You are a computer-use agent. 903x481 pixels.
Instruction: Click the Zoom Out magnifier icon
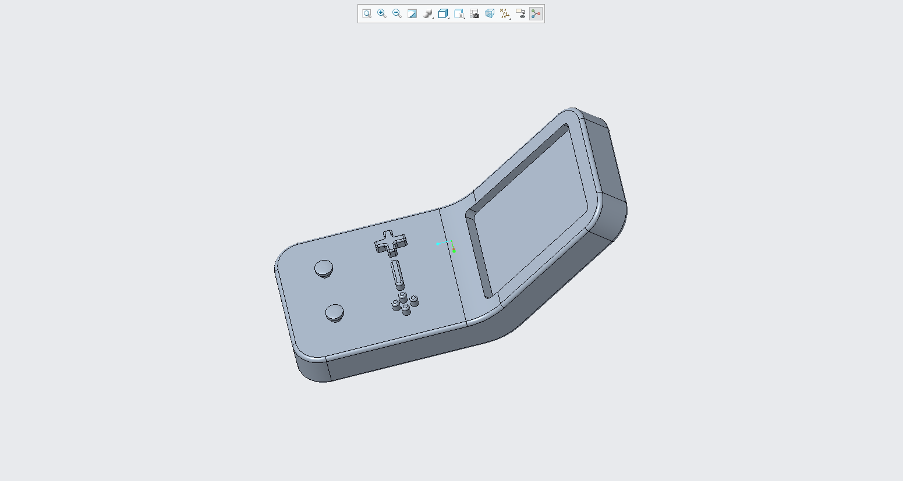tap(397, 13)
